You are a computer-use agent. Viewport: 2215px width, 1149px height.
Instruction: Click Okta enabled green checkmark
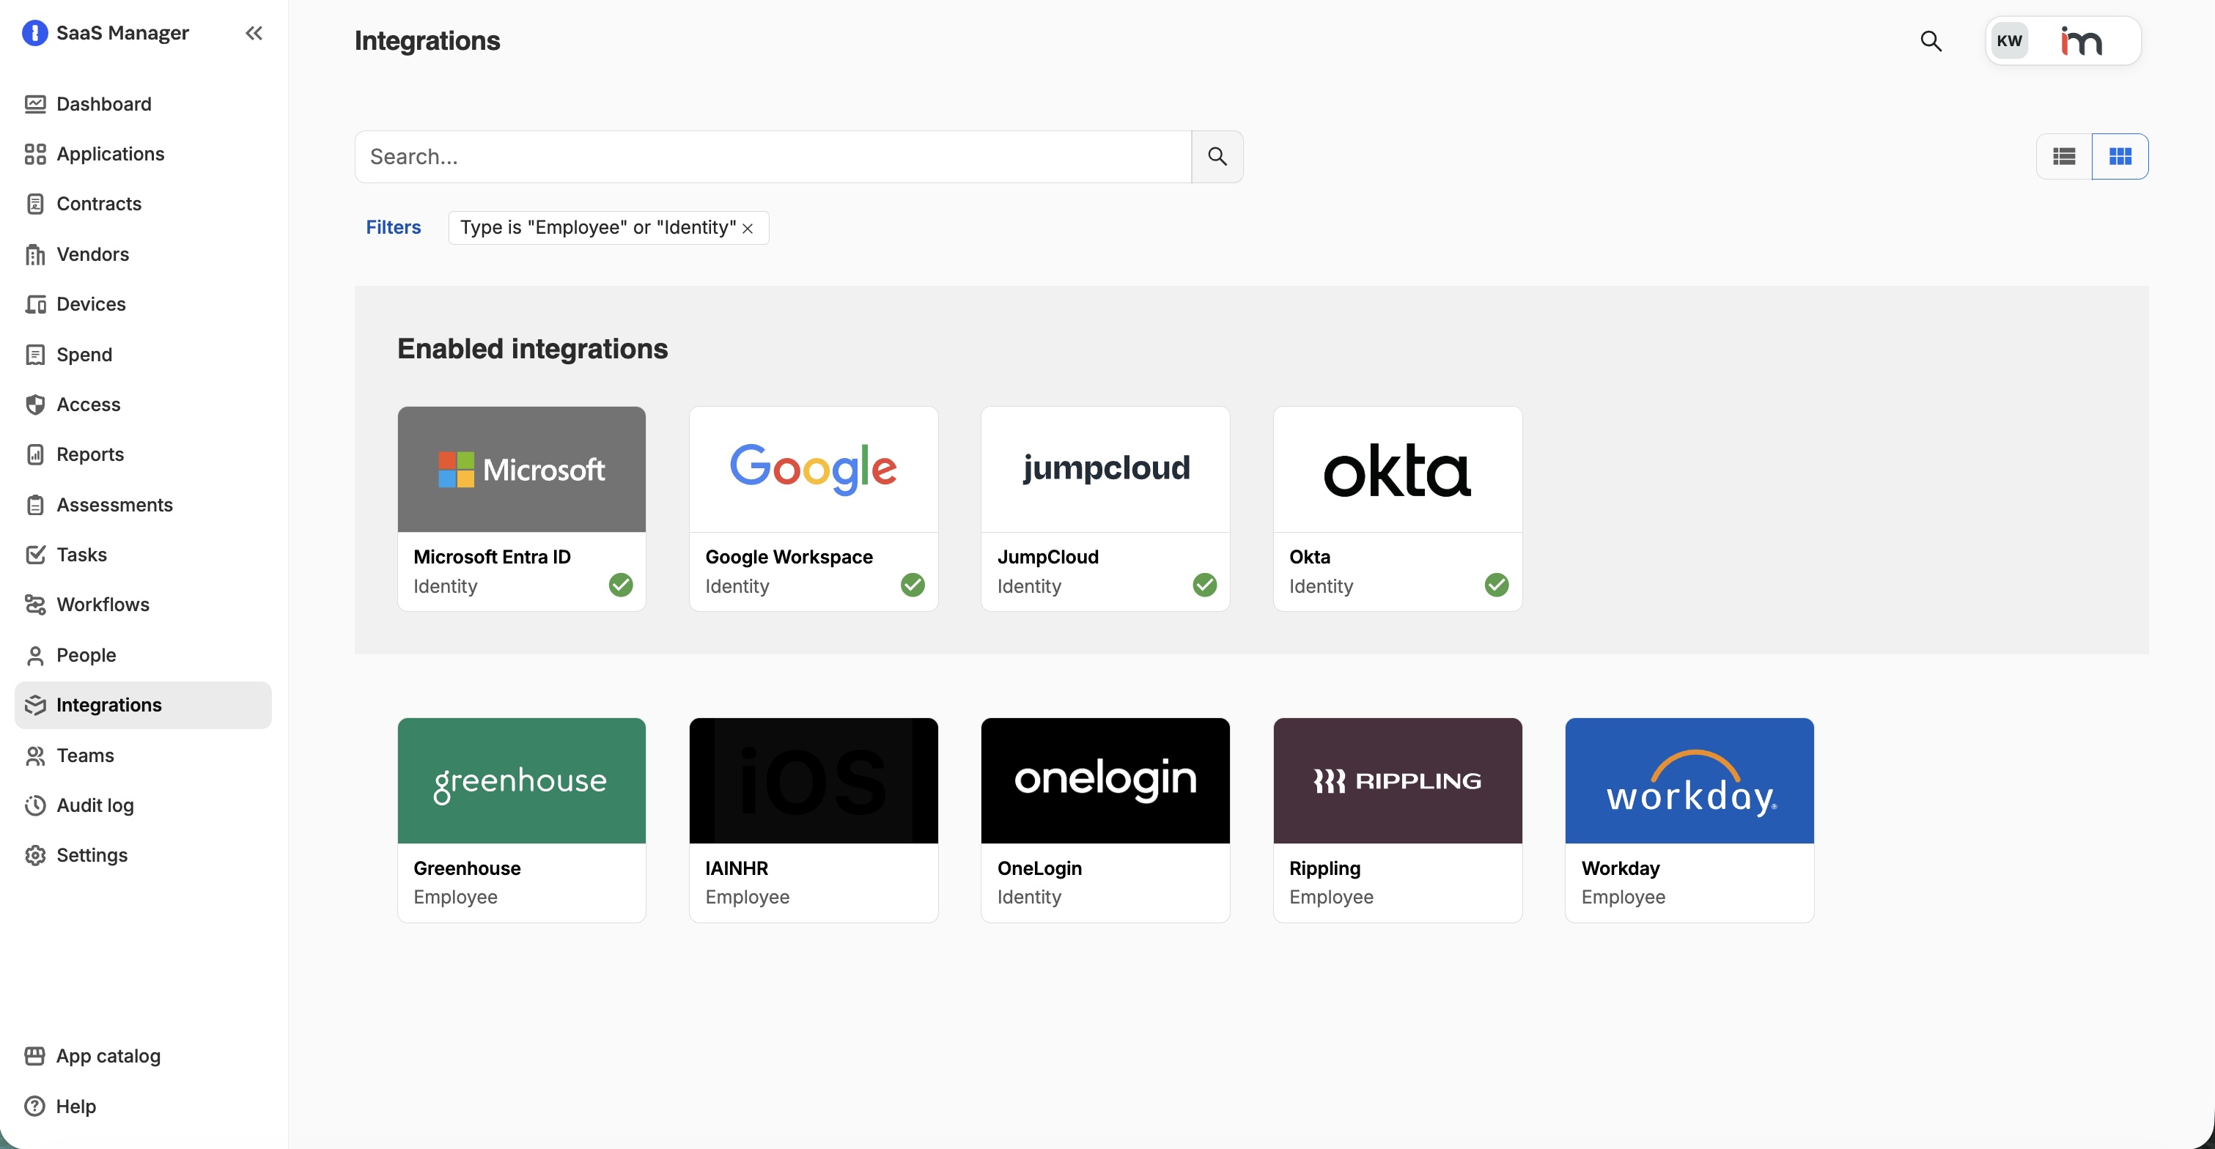click(1496, 584)
